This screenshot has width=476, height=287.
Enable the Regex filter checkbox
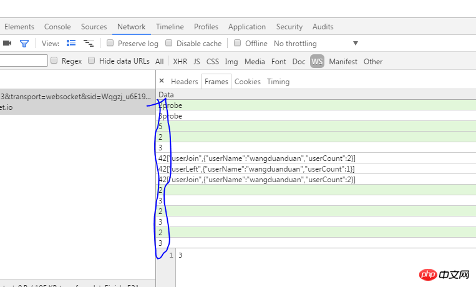pyautogui.click(x=54, y=61)
